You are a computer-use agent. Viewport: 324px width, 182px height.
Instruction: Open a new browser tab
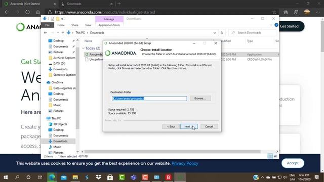click(x=119, y=4)
